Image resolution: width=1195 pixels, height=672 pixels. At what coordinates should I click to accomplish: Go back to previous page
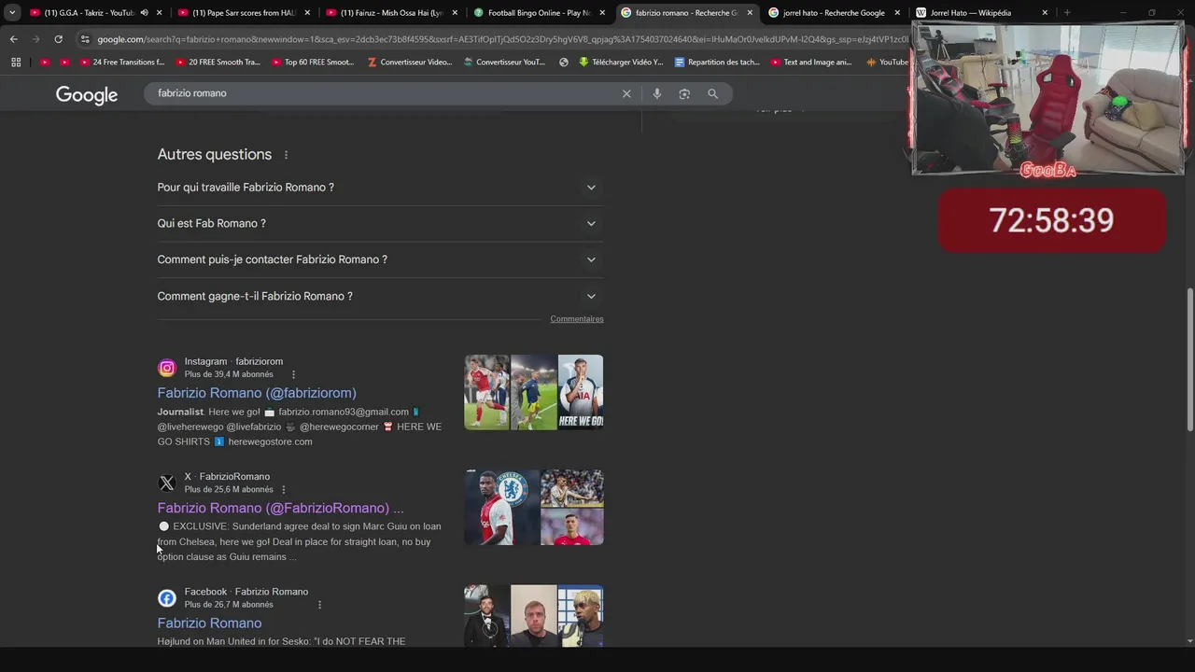click(13, 39)
